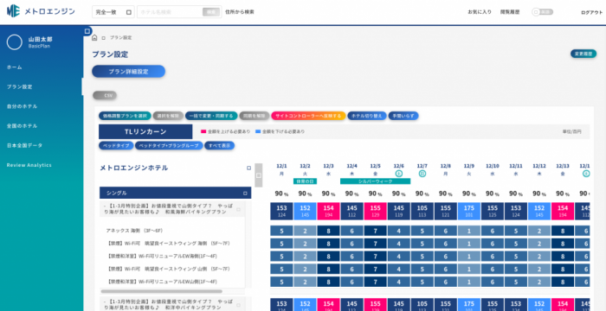The width and height of the screenshot is (606, 311).
Task: Click blue price cell 175 under 12/9, 和風海鮮 plan
Action: [x=469, y=211]
